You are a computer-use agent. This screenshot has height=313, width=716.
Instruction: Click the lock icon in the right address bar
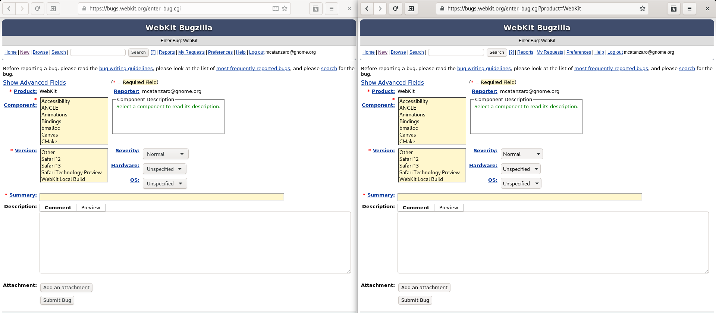pyautogui.click(x=442, y=9)
